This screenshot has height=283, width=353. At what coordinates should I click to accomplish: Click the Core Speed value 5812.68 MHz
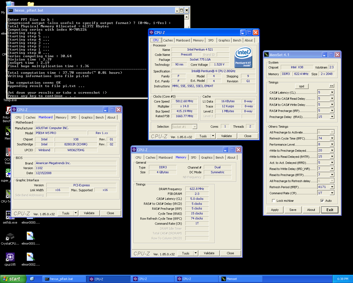[x=184, y=101]
